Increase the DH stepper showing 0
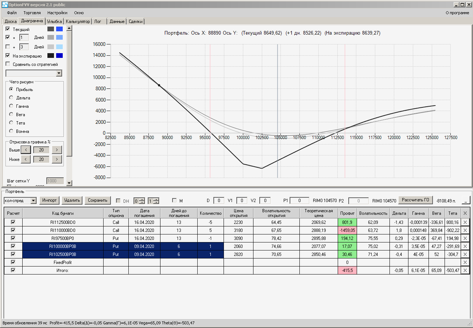Viewport: 473px width, 328px height. coord(142,199)
